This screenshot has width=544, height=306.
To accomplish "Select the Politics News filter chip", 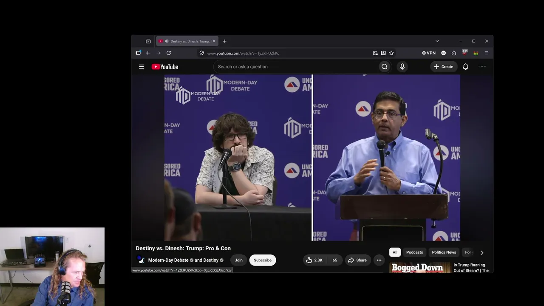I will [444, 252].
